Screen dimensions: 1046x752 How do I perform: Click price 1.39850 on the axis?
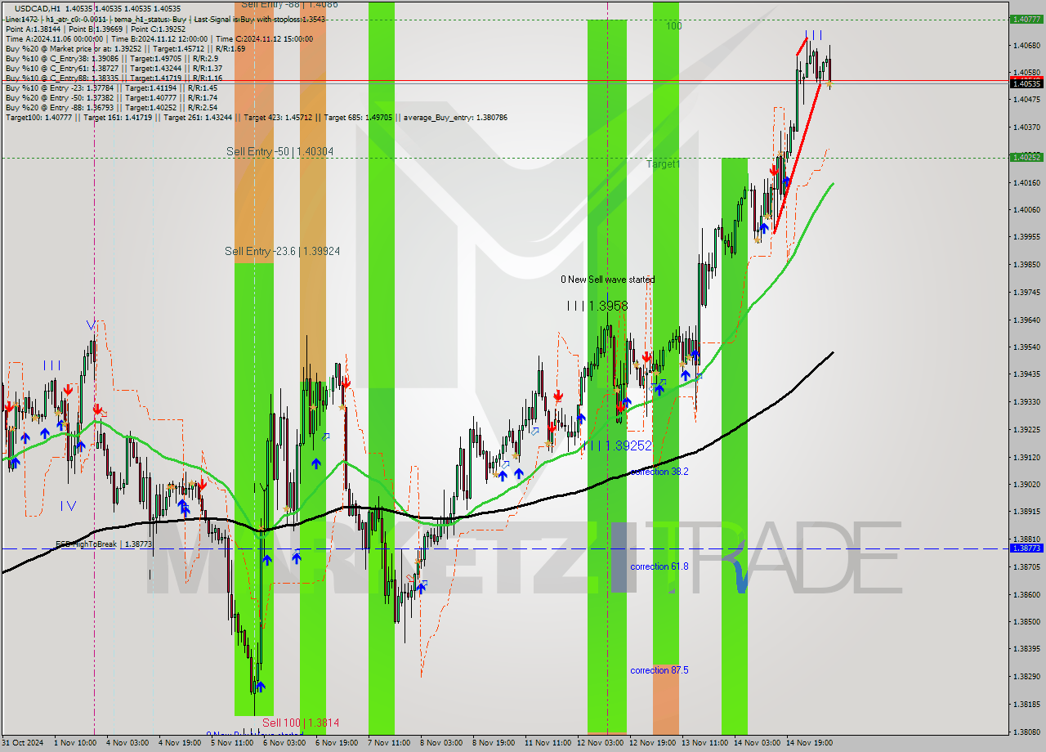click(1026, 264)
